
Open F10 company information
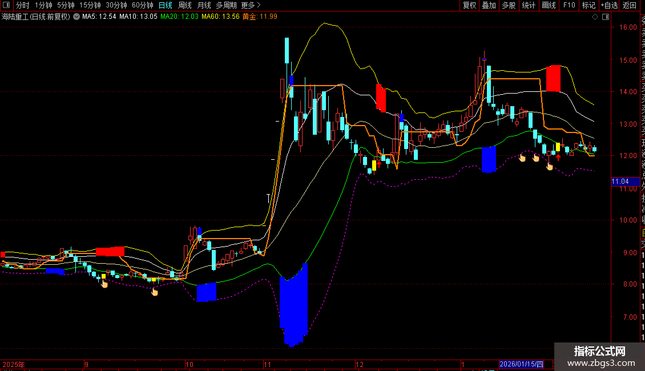[x=569, y=5]
